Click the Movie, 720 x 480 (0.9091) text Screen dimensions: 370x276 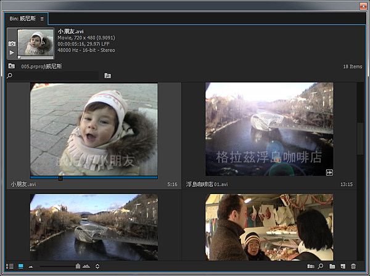[86, 38]
